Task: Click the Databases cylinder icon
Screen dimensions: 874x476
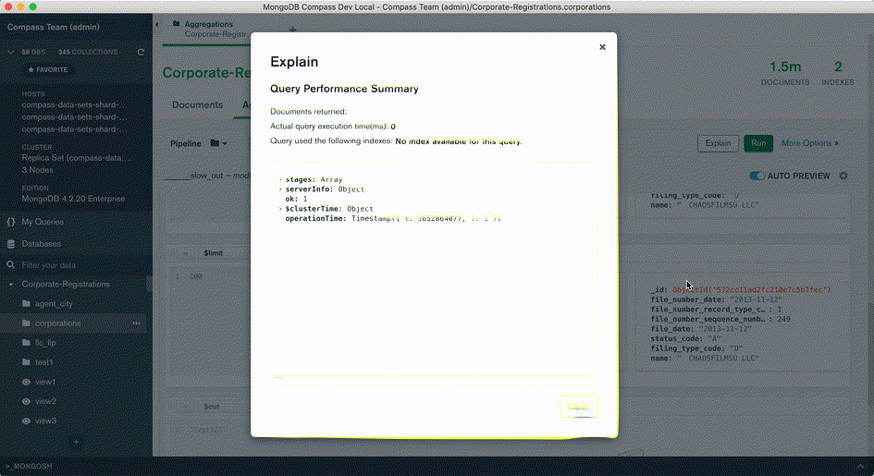Action: click(x=10, y=244)
